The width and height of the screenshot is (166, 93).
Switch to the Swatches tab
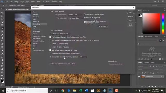click(146, 11)
